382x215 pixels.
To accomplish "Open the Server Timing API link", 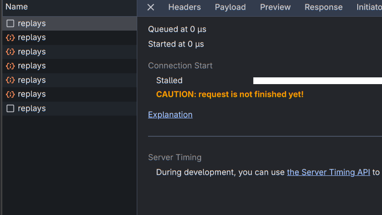I will (x=328, y=172).
